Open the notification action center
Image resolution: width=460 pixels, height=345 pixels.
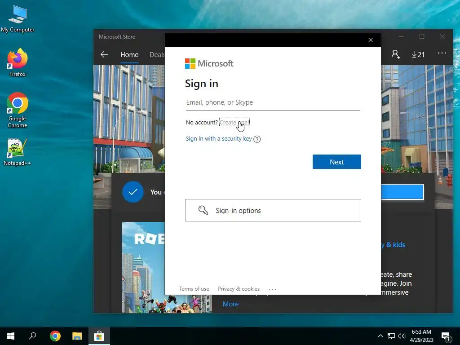[446, 336]
